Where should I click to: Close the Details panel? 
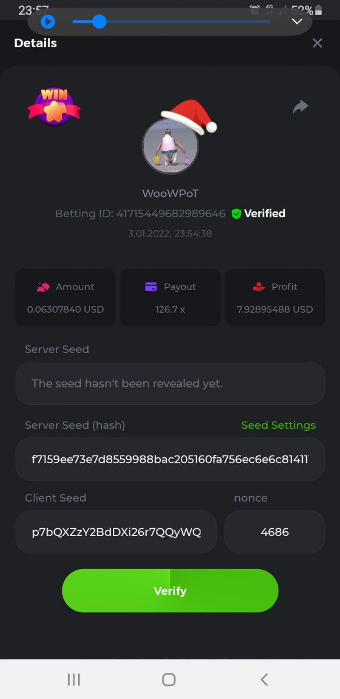coord(317,43)
